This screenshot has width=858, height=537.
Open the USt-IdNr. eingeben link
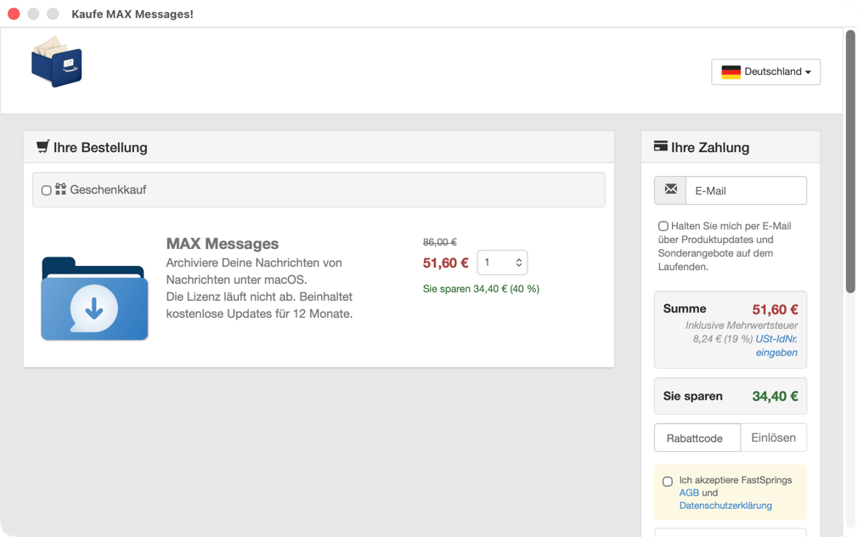776,345
